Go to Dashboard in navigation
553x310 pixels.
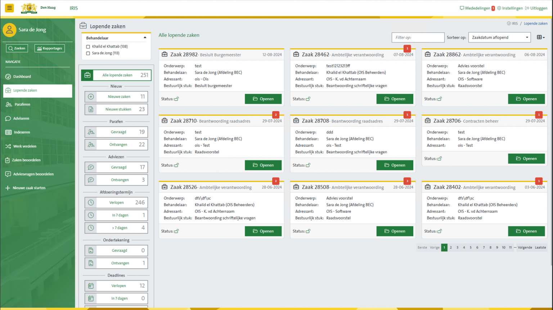(37, 77)
